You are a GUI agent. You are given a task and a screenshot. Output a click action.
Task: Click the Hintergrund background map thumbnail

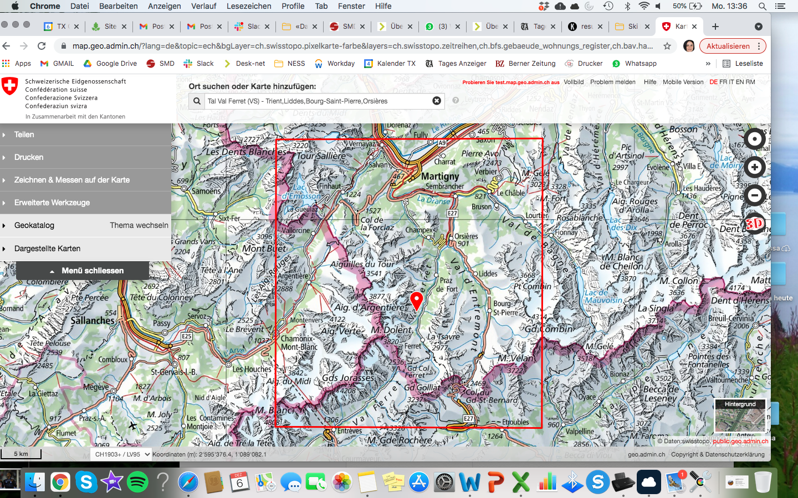click(x=740, y=417)
